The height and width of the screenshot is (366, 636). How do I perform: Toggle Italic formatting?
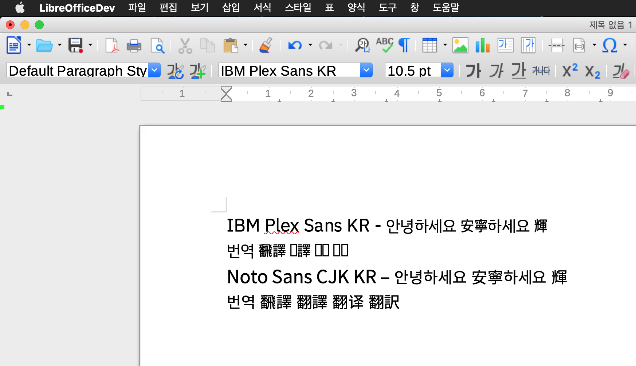tap(496, 71)
